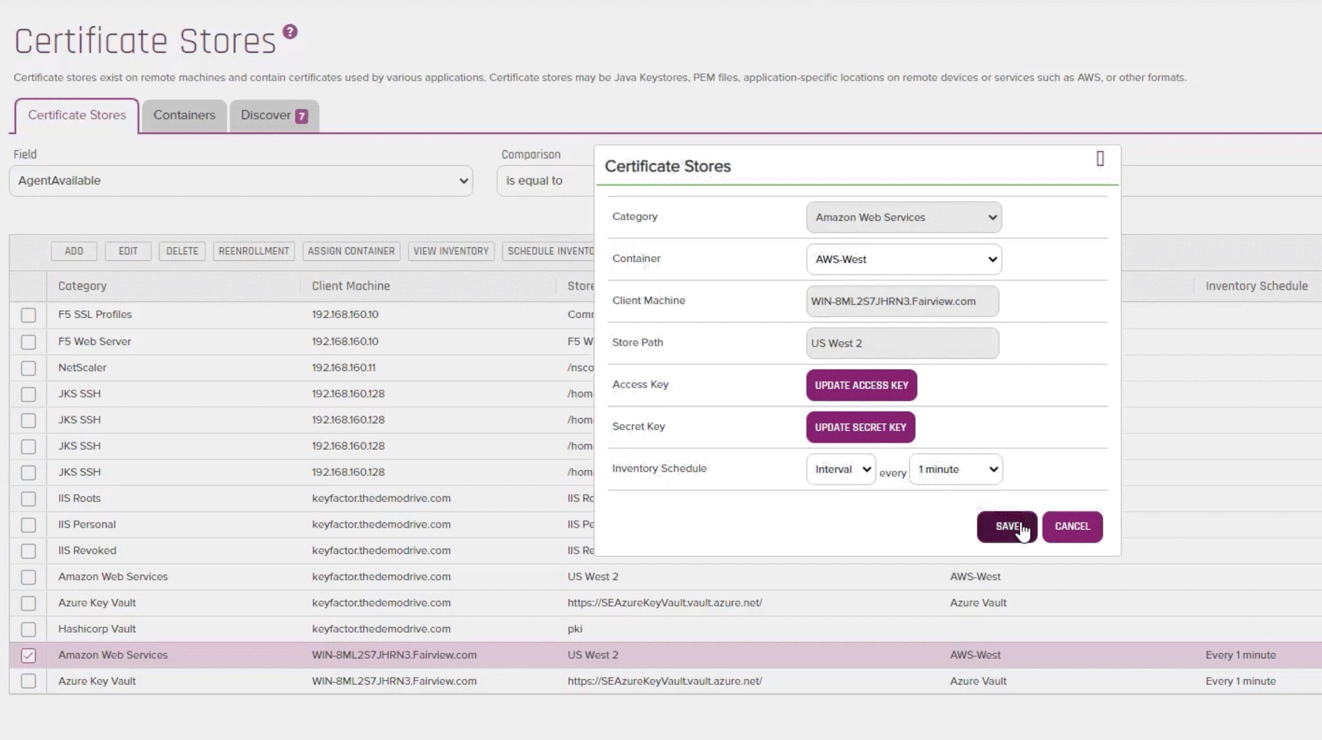Image resolution: width=1322 pixels, height=740 pixels.
Task: Toggle the Azure Key Vault row checkbox
Action: [28, 680]
